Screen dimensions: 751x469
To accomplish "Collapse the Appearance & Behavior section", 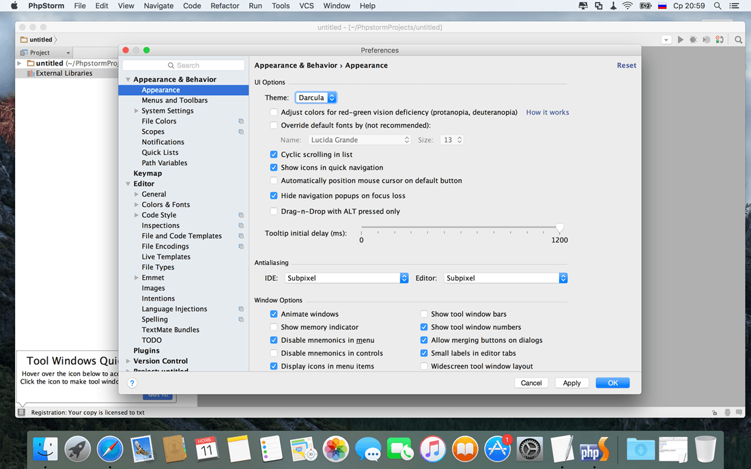I will tap(128, 79).
